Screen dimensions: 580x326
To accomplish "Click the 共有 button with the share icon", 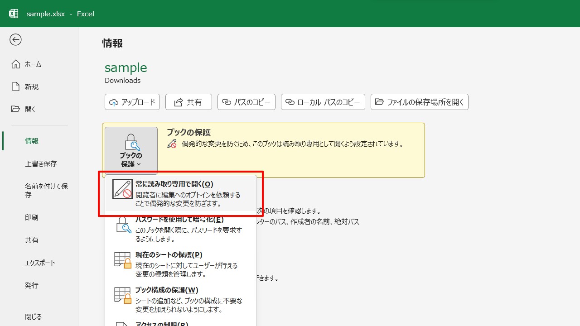I will tap(188, 102).
